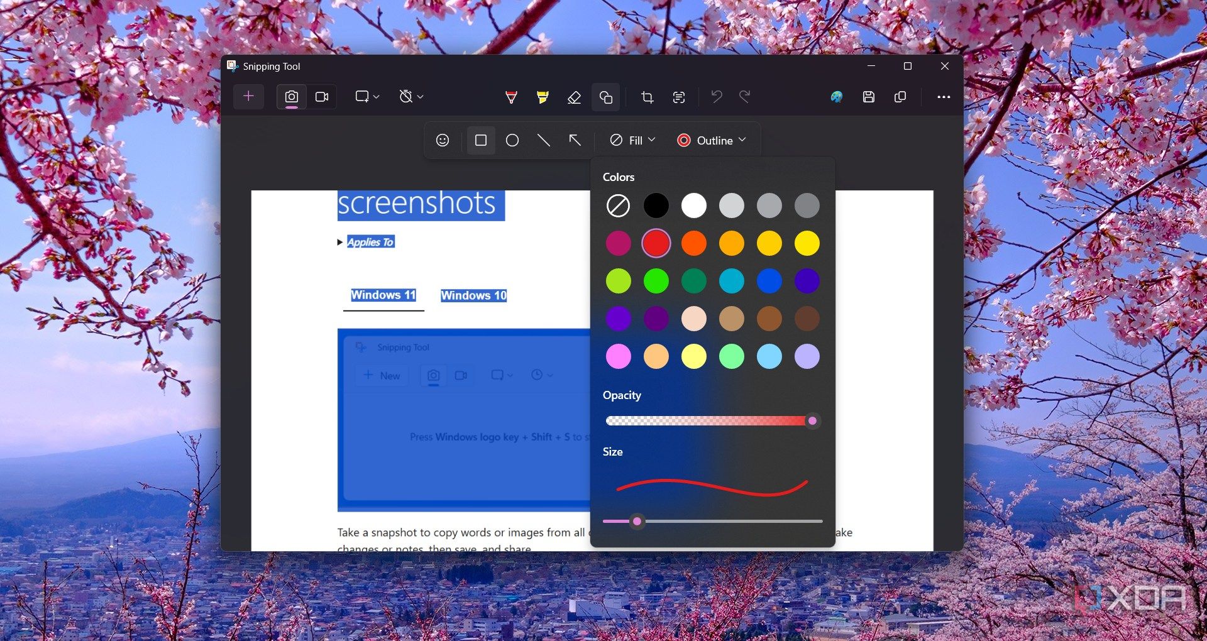The height and width of the screenshot is (641, 1207).
Task: Select the orange color swatch
Action: (693, 243)
